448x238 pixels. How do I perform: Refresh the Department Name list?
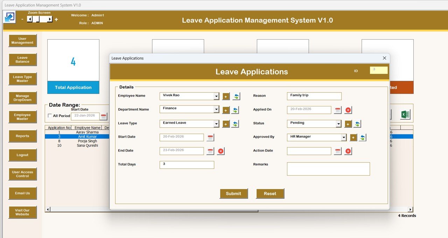pyautogui.click(x=235, y=110)
